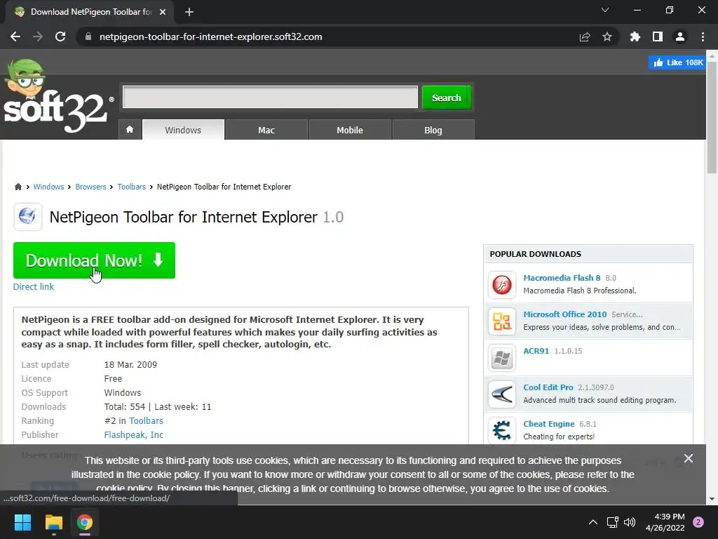Click the soft32 logo
Viewport: 718px width, 539px height.
coord(57,96)
